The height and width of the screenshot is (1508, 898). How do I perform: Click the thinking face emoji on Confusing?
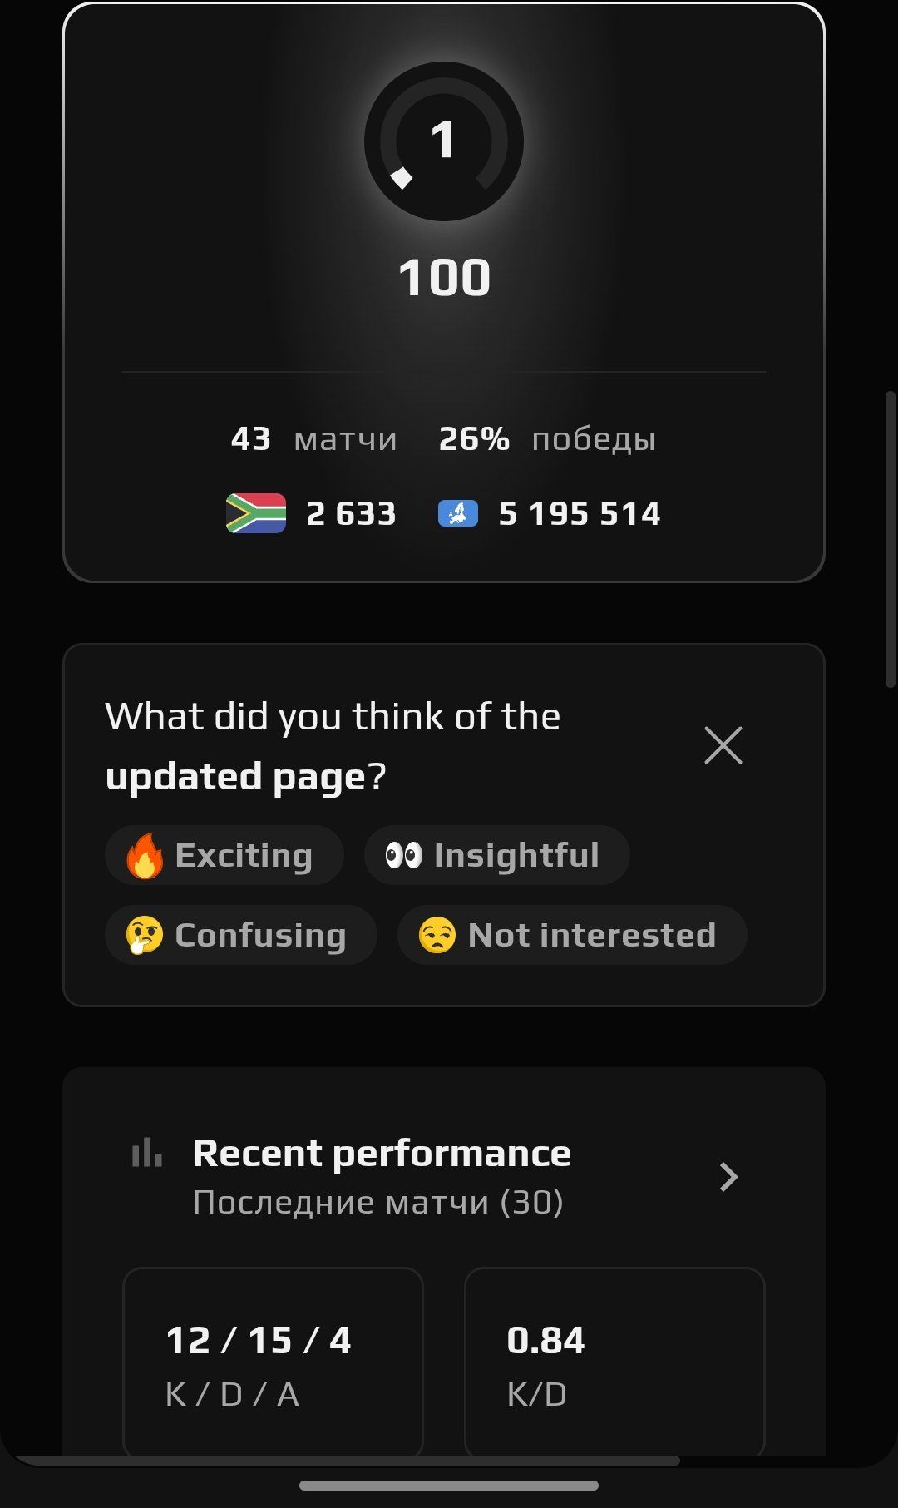pyautogui.click(x=144, y=935)
